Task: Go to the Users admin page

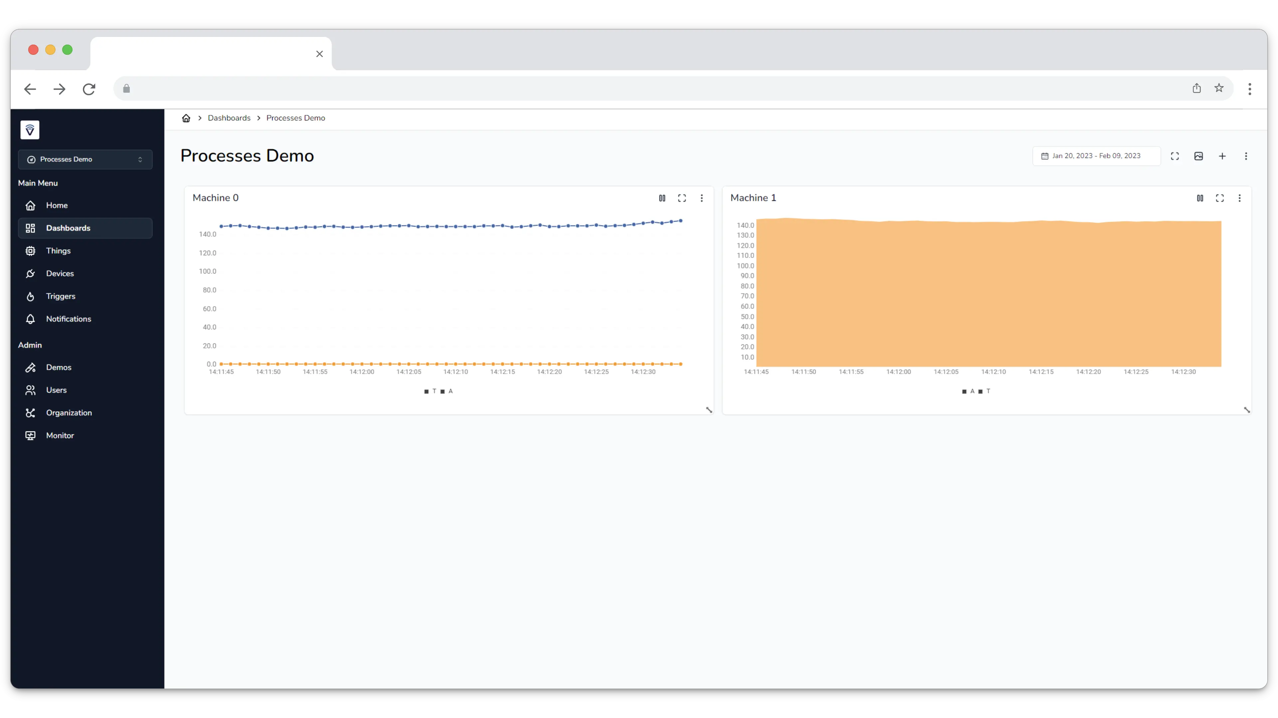Action: coord(56,390)
